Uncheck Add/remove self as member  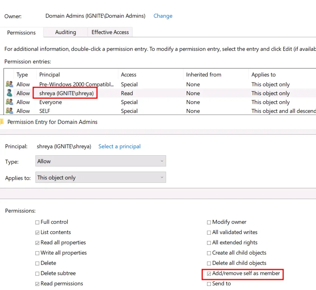[x=209, y=274]
